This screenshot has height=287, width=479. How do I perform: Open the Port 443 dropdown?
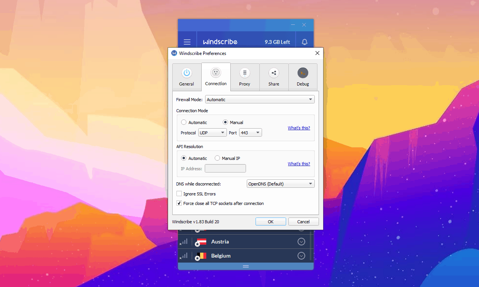click(x=250, y=133)
